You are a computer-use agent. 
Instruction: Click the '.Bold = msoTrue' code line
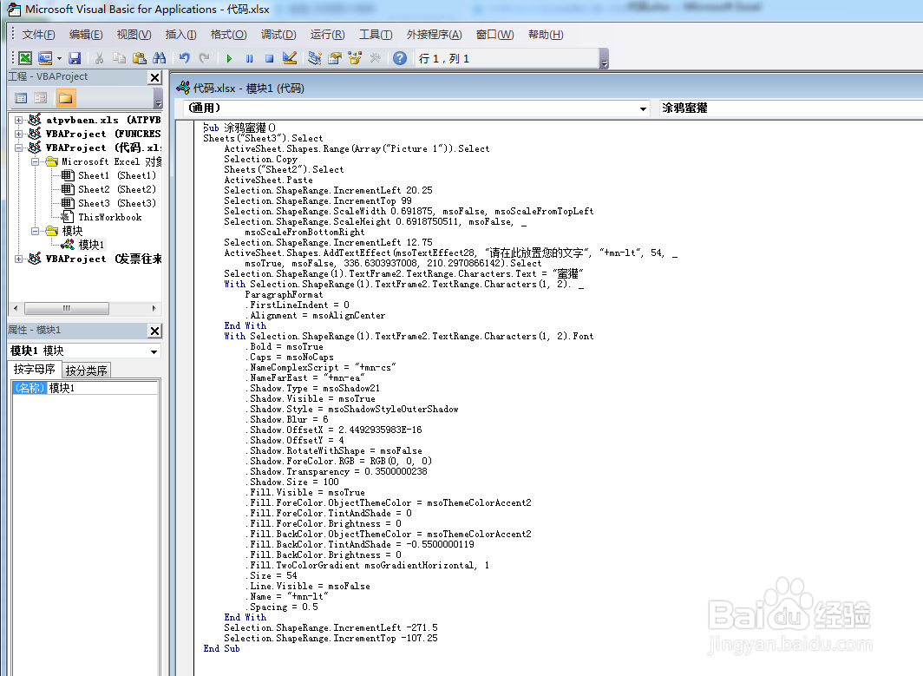(x=286, y=347)
